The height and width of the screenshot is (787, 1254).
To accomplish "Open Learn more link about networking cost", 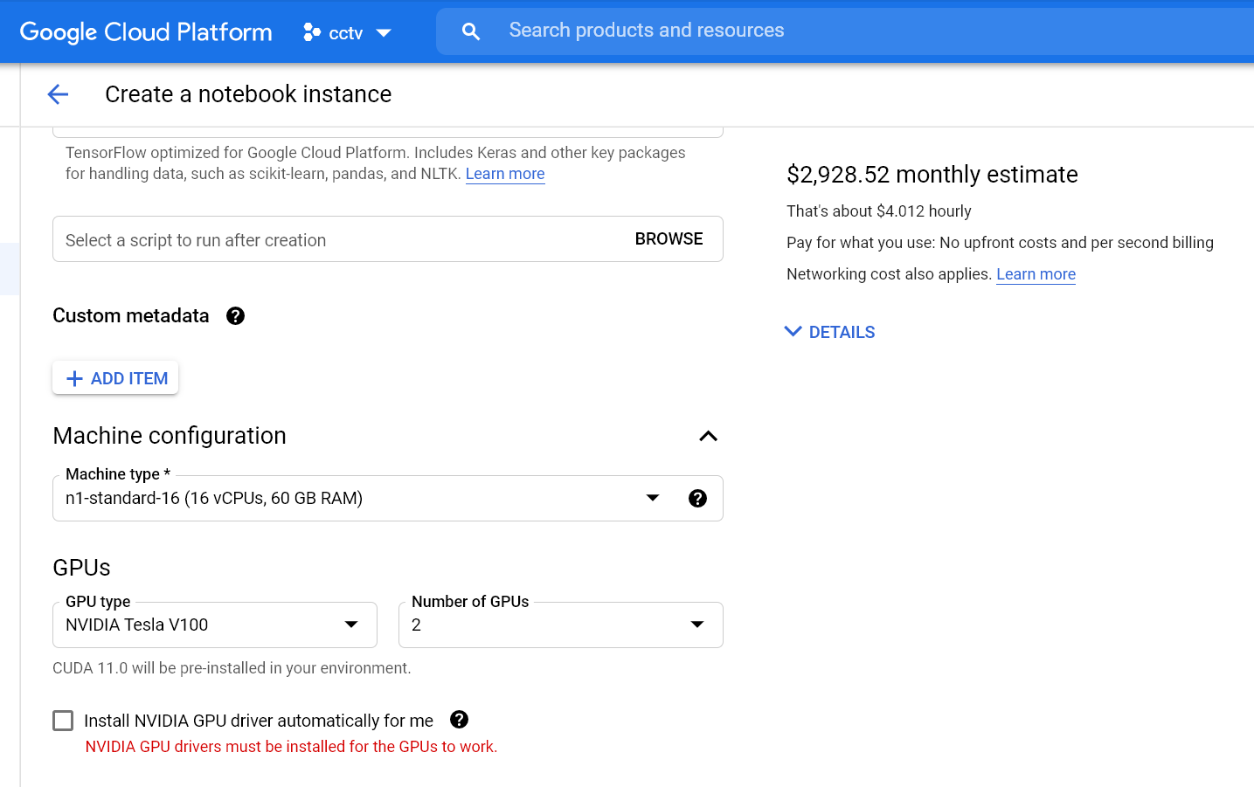I will point(1036,274).
